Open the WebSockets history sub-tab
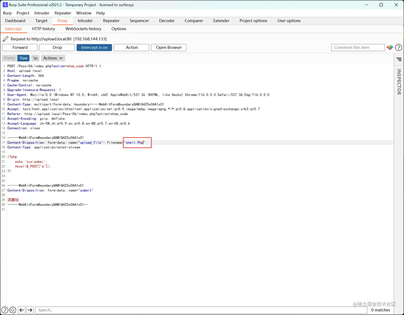The image size is (404, 315). (83, 29)
